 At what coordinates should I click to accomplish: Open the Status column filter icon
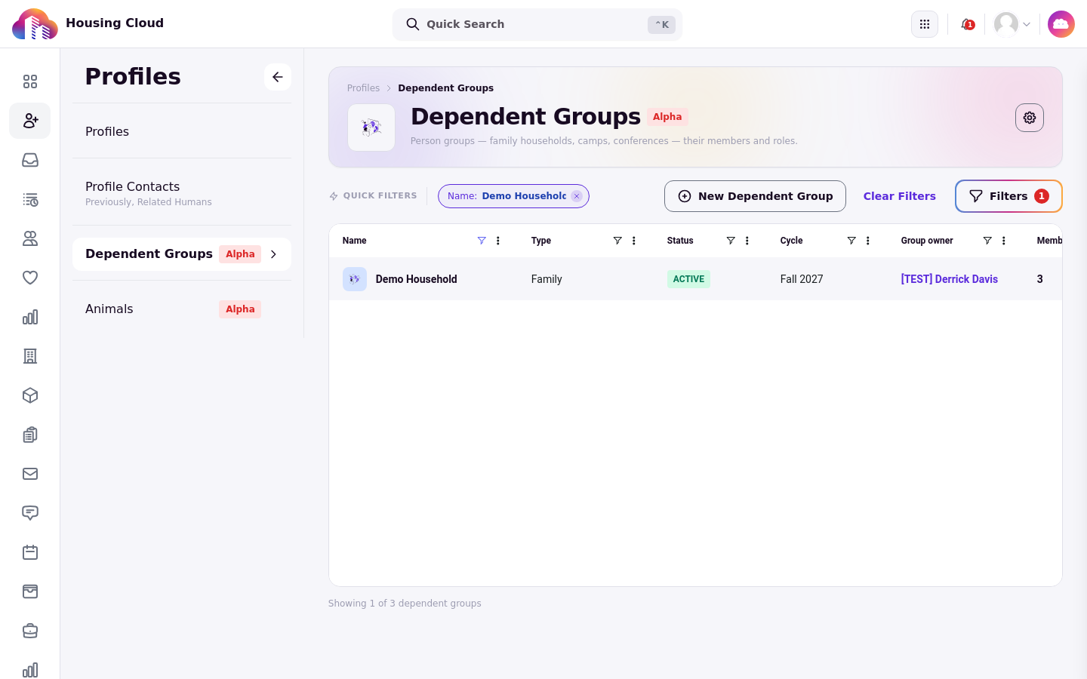click(x=731, y=241)
